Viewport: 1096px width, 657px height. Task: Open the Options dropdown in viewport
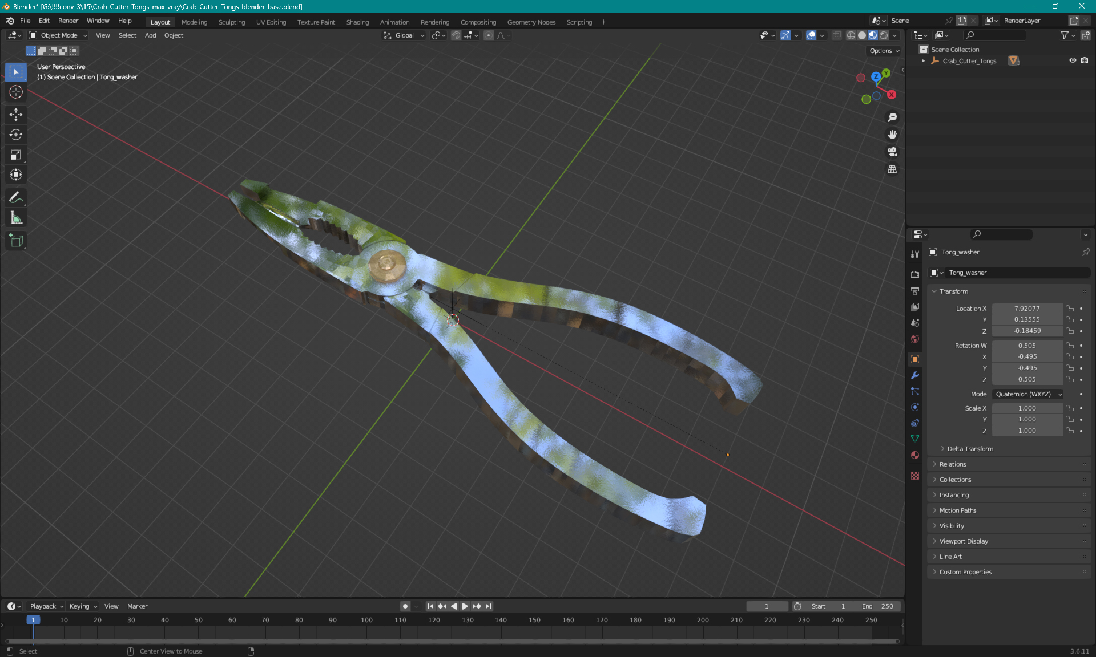(884, 51)
